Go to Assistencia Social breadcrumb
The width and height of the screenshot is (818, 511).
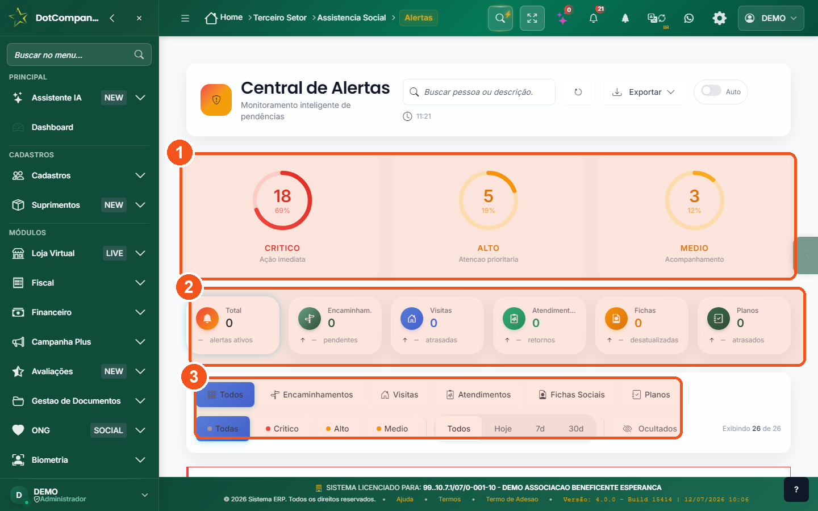point(352,18)
